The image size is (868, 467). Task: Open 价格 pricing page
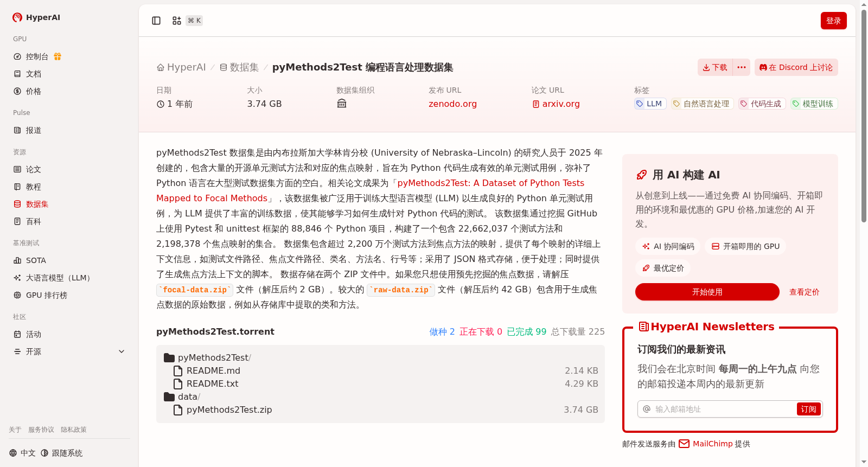click(34, 91)
